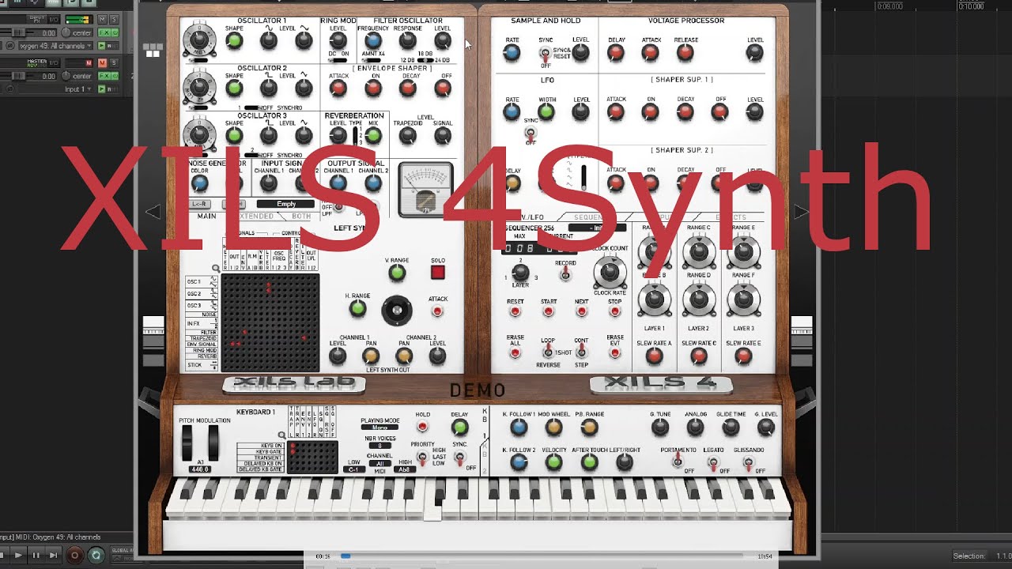Switch to the MAIN panel tab

pos(206,216)
